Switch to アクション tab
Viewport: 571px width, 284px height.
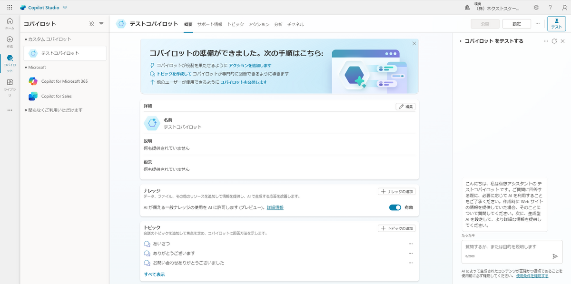(x=259, y=24)
